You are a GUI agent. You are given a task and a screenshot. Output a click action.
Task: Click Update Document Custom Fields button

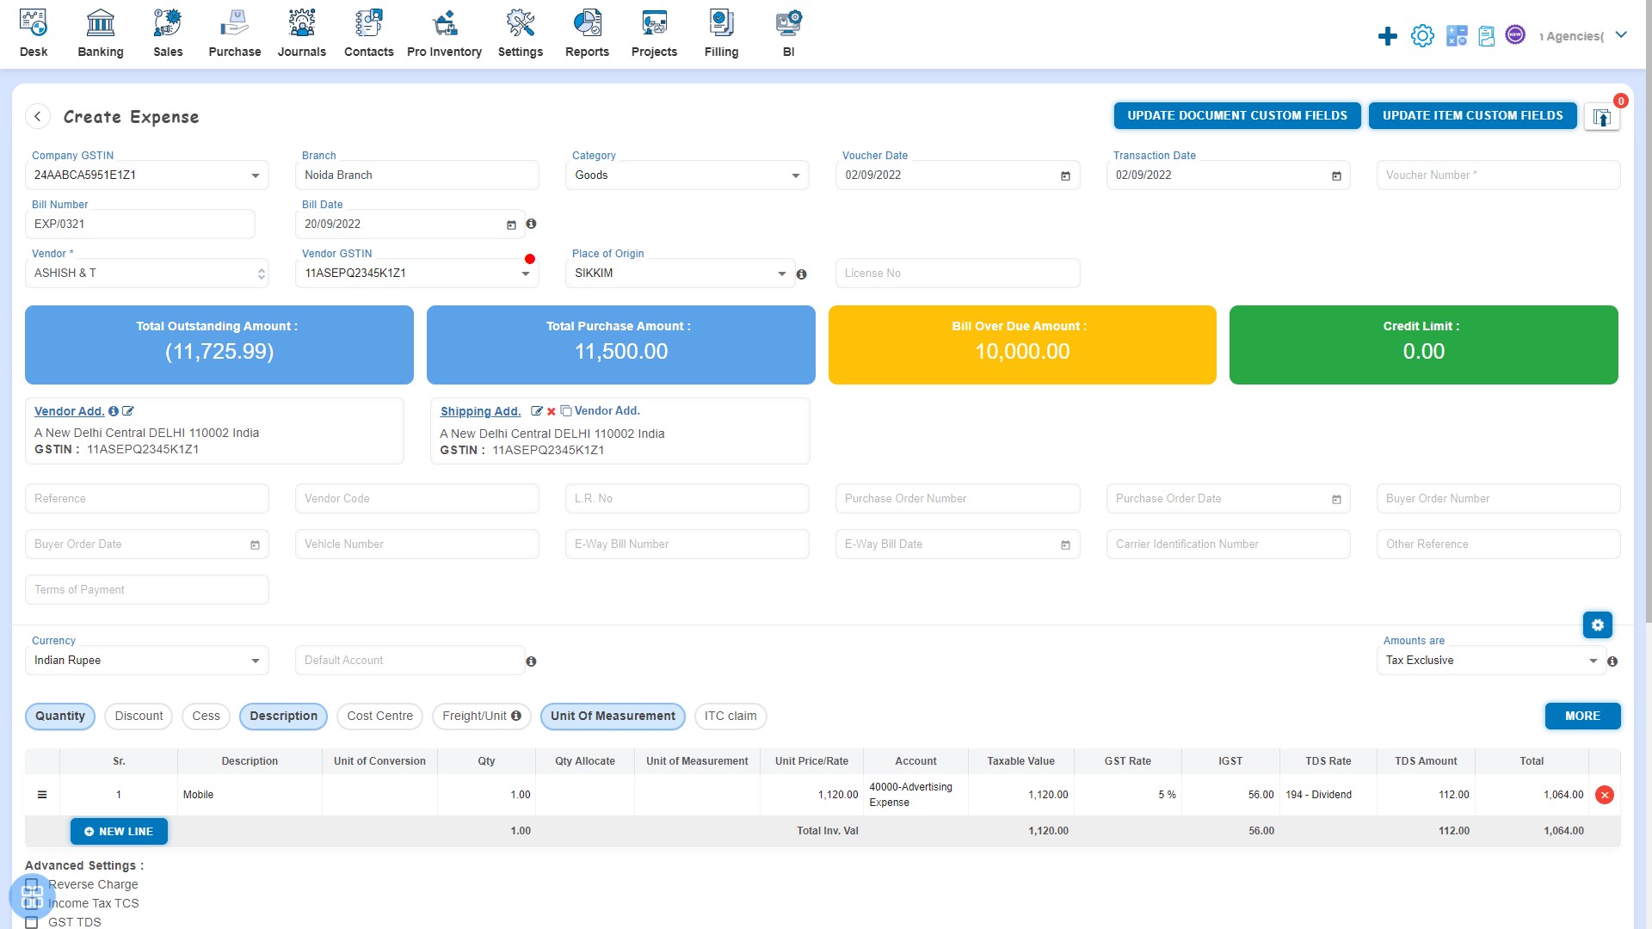coord(1237,116)
